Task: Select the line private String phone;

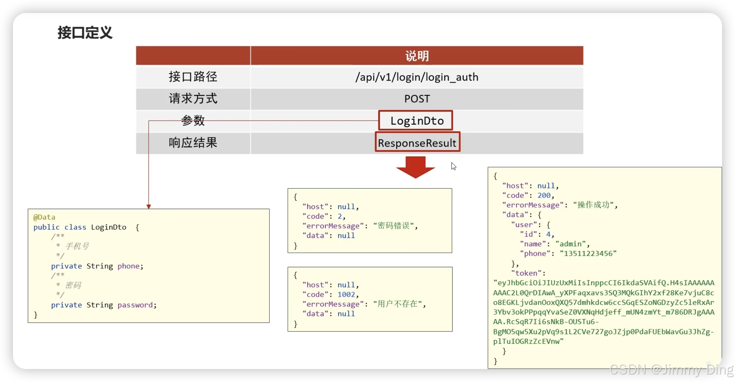Action: coord(97,266)
